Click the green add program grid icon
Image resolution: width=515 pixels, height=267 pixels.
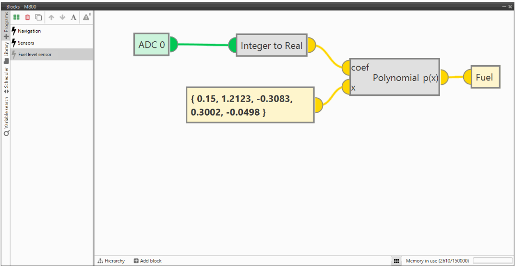(16, 17)
